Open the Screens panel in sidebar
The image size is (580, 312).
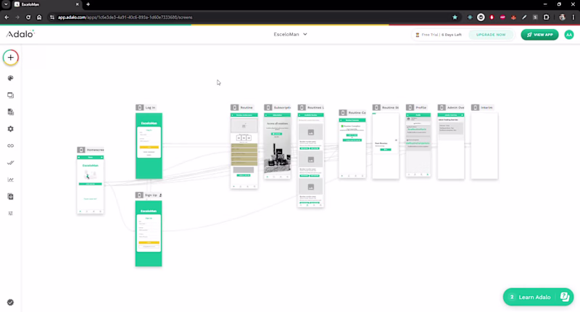(10, 96)
